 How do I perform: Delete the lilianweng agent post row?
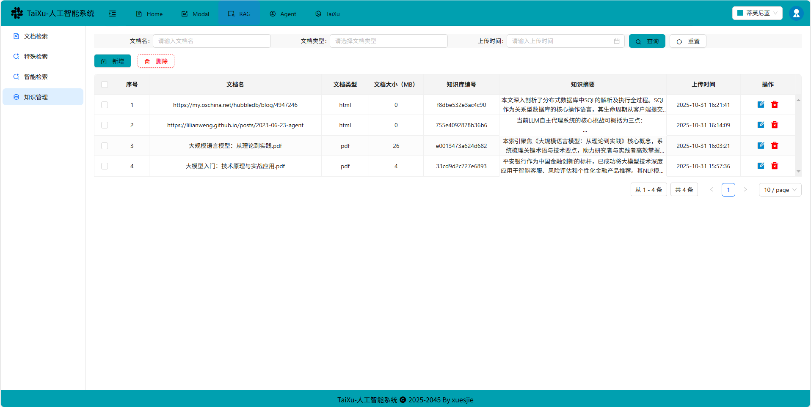[775, 125]
